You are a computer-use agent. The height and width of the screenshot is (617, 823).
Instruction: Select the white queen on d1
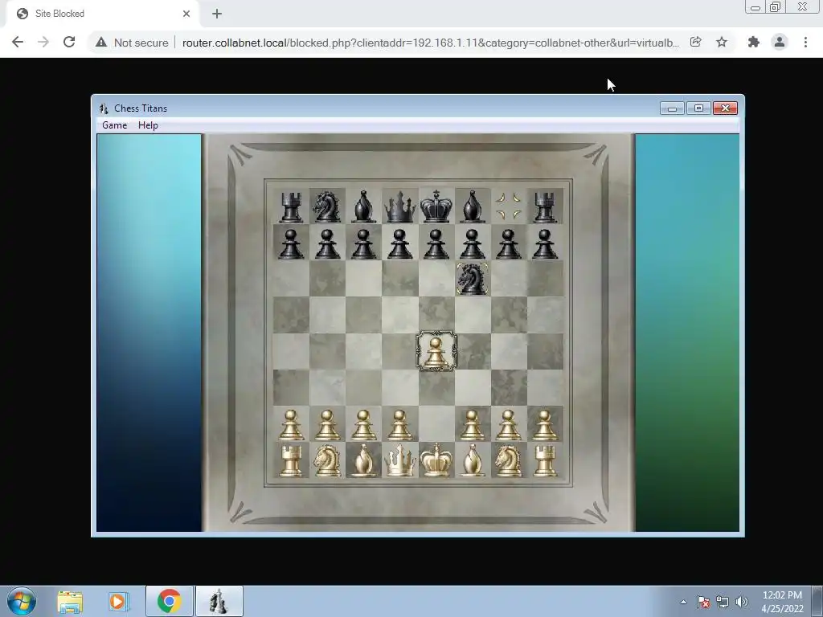tap(400, 460)
